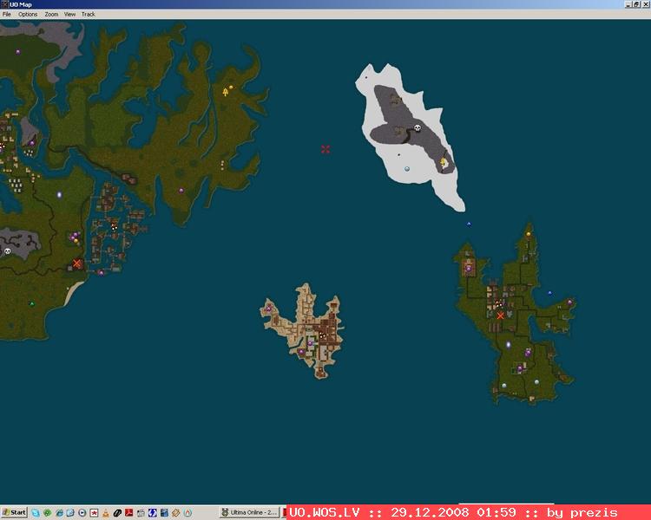
Task: Select the blue marker in the ocean north of the eastern island
Action: coord(469,224)
